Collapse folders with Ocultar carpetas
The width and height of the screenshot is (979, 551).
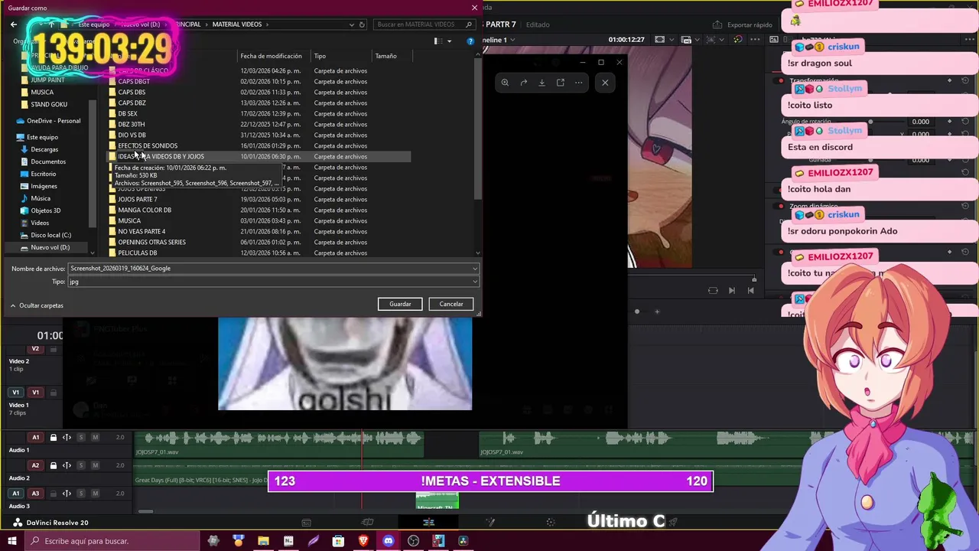pos(37,305)
